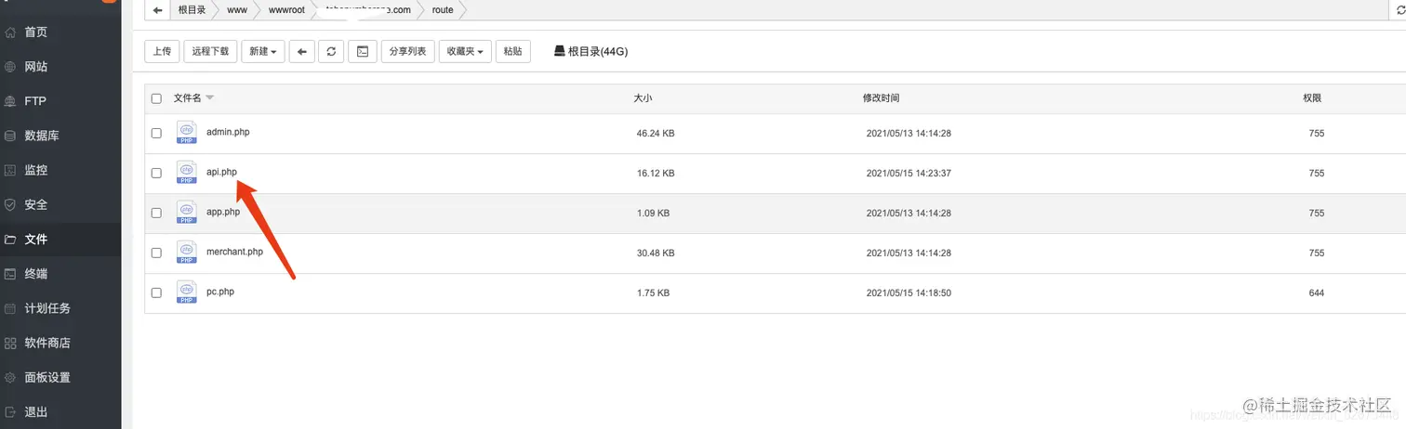This screenshot has width=1406, height=429.
Task: Open the api.php file name
Action: [221, 172]
